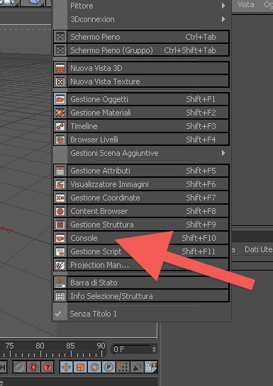Click the Visualizzatore Immagini icon
Image resolution: width=273 pixels, height=386 pixels.
click(60, 184)
